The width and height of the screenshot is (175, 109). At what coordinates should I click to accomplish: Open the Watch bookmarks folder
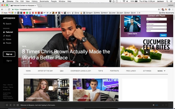[104, 13]
